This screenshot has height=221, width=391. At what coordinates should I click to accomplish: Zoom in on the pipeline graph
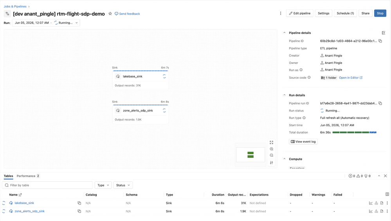(271, 149)
